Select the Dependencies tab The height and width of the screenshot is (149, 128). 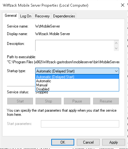click(x=64, y=16)
